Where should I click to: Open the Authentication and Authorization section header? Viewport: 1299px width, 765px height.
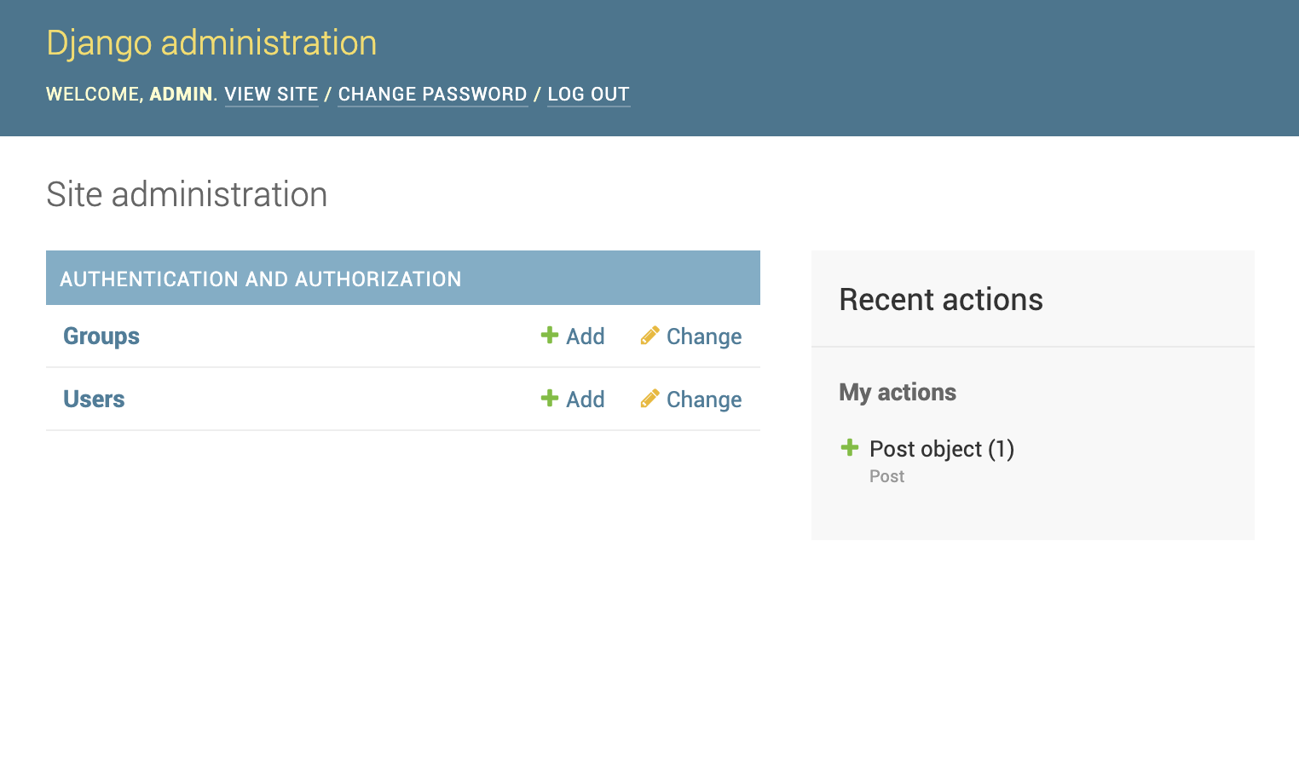(x=261, y=279)
